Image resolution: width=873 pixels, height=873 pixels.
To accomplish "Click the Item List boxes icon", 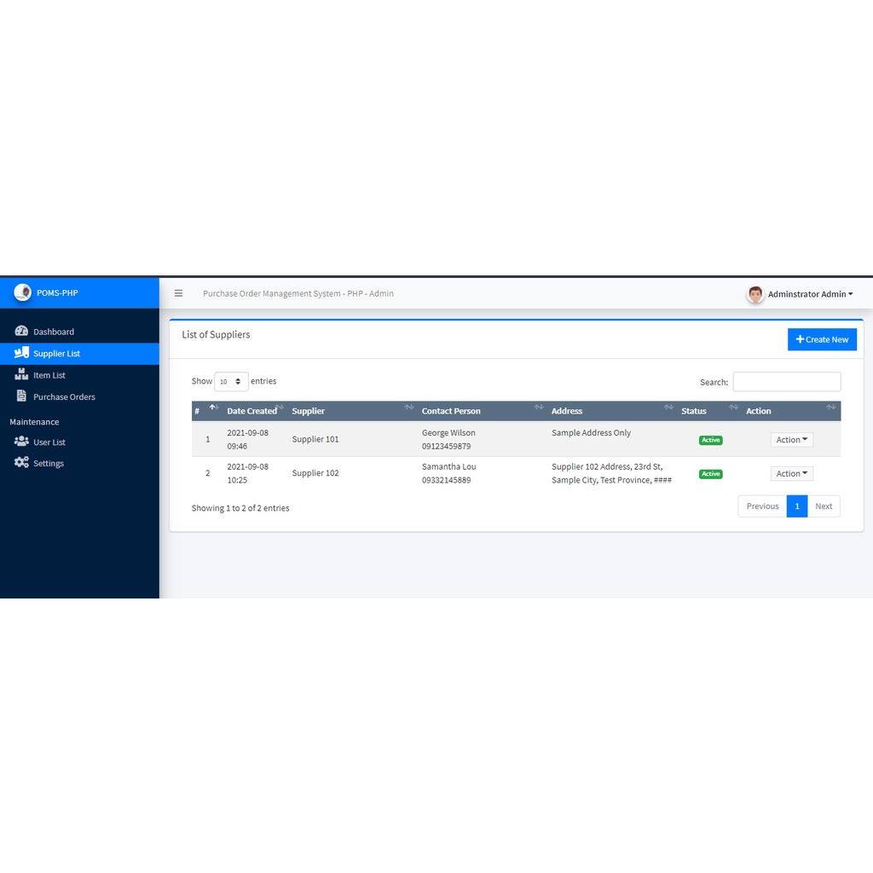I will click(21, 375).
